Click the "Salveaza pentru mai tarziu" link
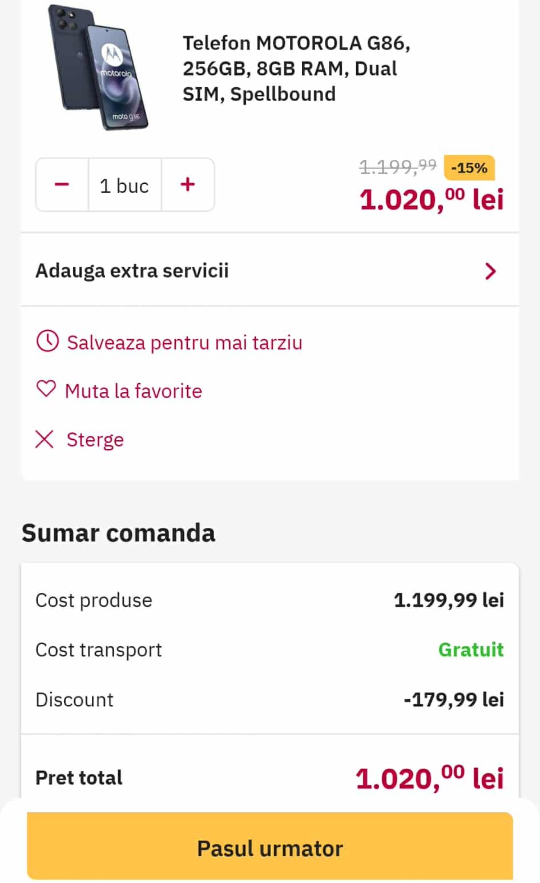 pyautogui.click(x=184, y=343)
